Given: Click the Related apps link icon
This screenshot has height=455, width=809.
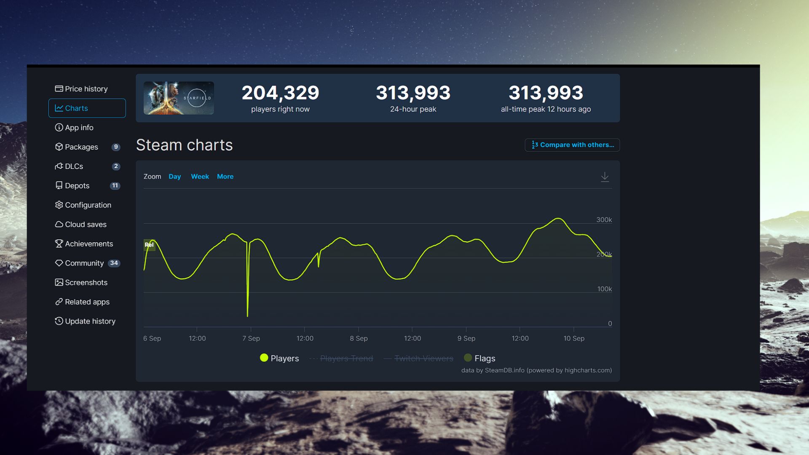Looking at the screenshot, I should (59, 302).
